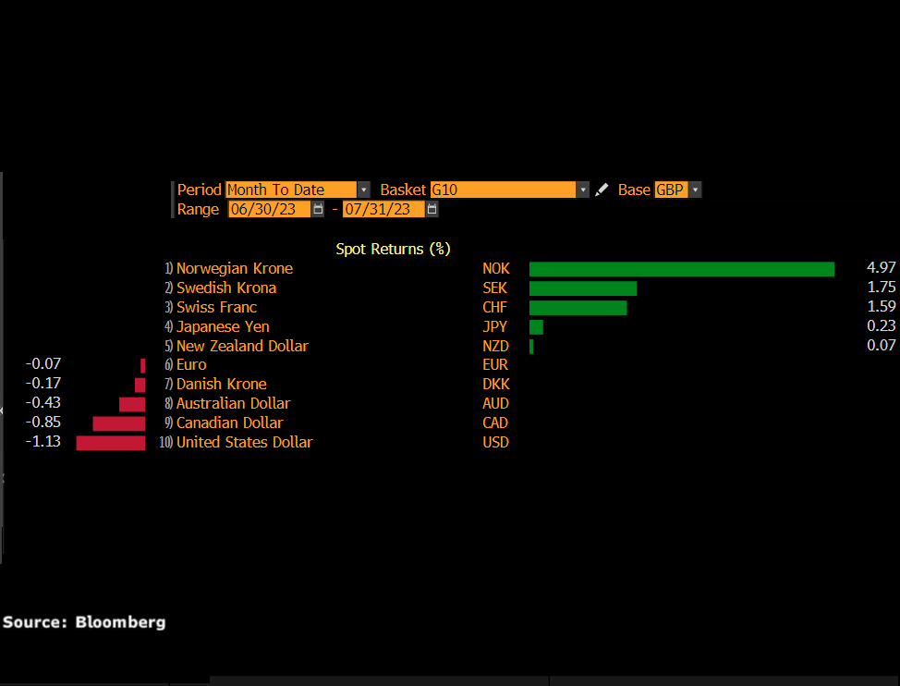The height and width of the screenshot is (686, 900).
Task: Select the Norwegian Krone row
Action: click(x=235, y=268)
